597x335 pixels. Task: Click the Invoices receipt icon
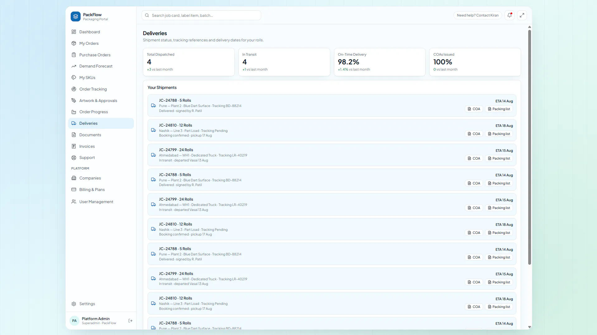(74, 146)
